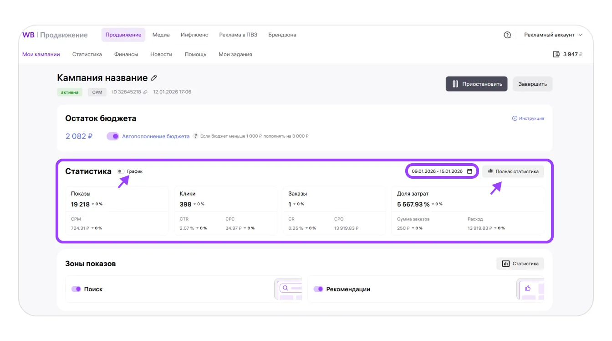Viewport: 612px width, 341px height.
Task: Open the Инструкция info link
Action: pyautogui.click(x=528, y=119)
